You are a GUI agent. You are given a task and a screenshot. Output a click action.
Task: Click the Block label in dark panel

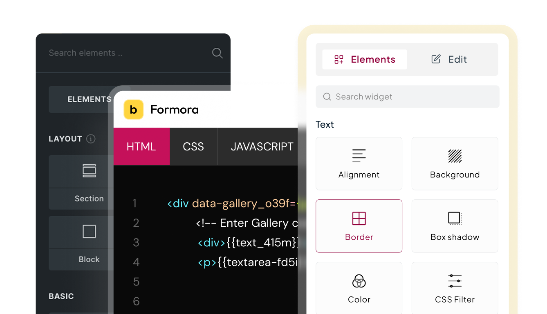tap(89, 259)
